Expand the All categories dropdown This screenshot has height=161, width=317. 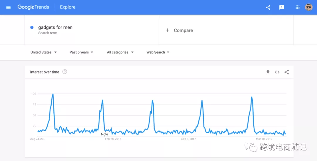120,52
